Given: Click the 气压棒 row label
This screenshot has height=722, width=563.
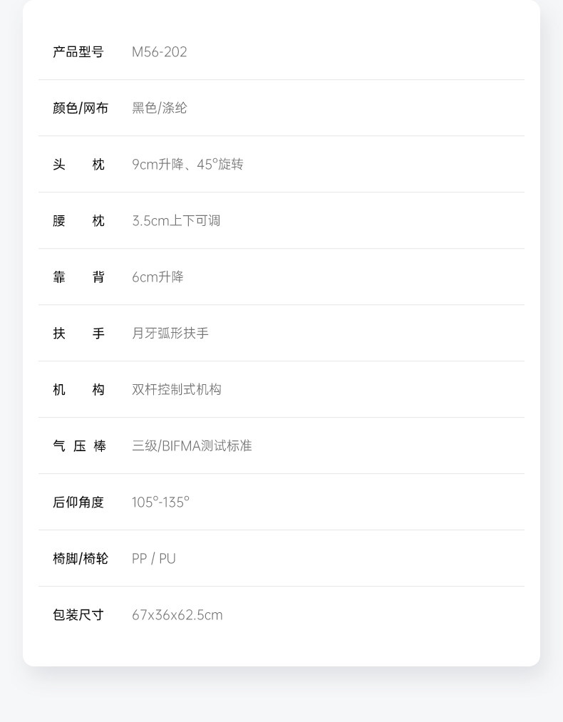Looking at the screenshot, I should click(79, 446).
